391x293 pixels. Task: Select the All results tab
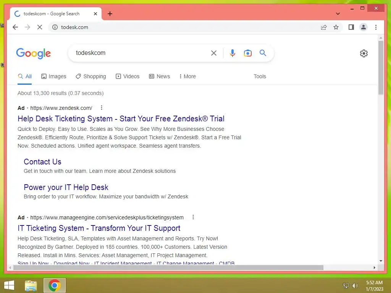[x=25, y=76]
